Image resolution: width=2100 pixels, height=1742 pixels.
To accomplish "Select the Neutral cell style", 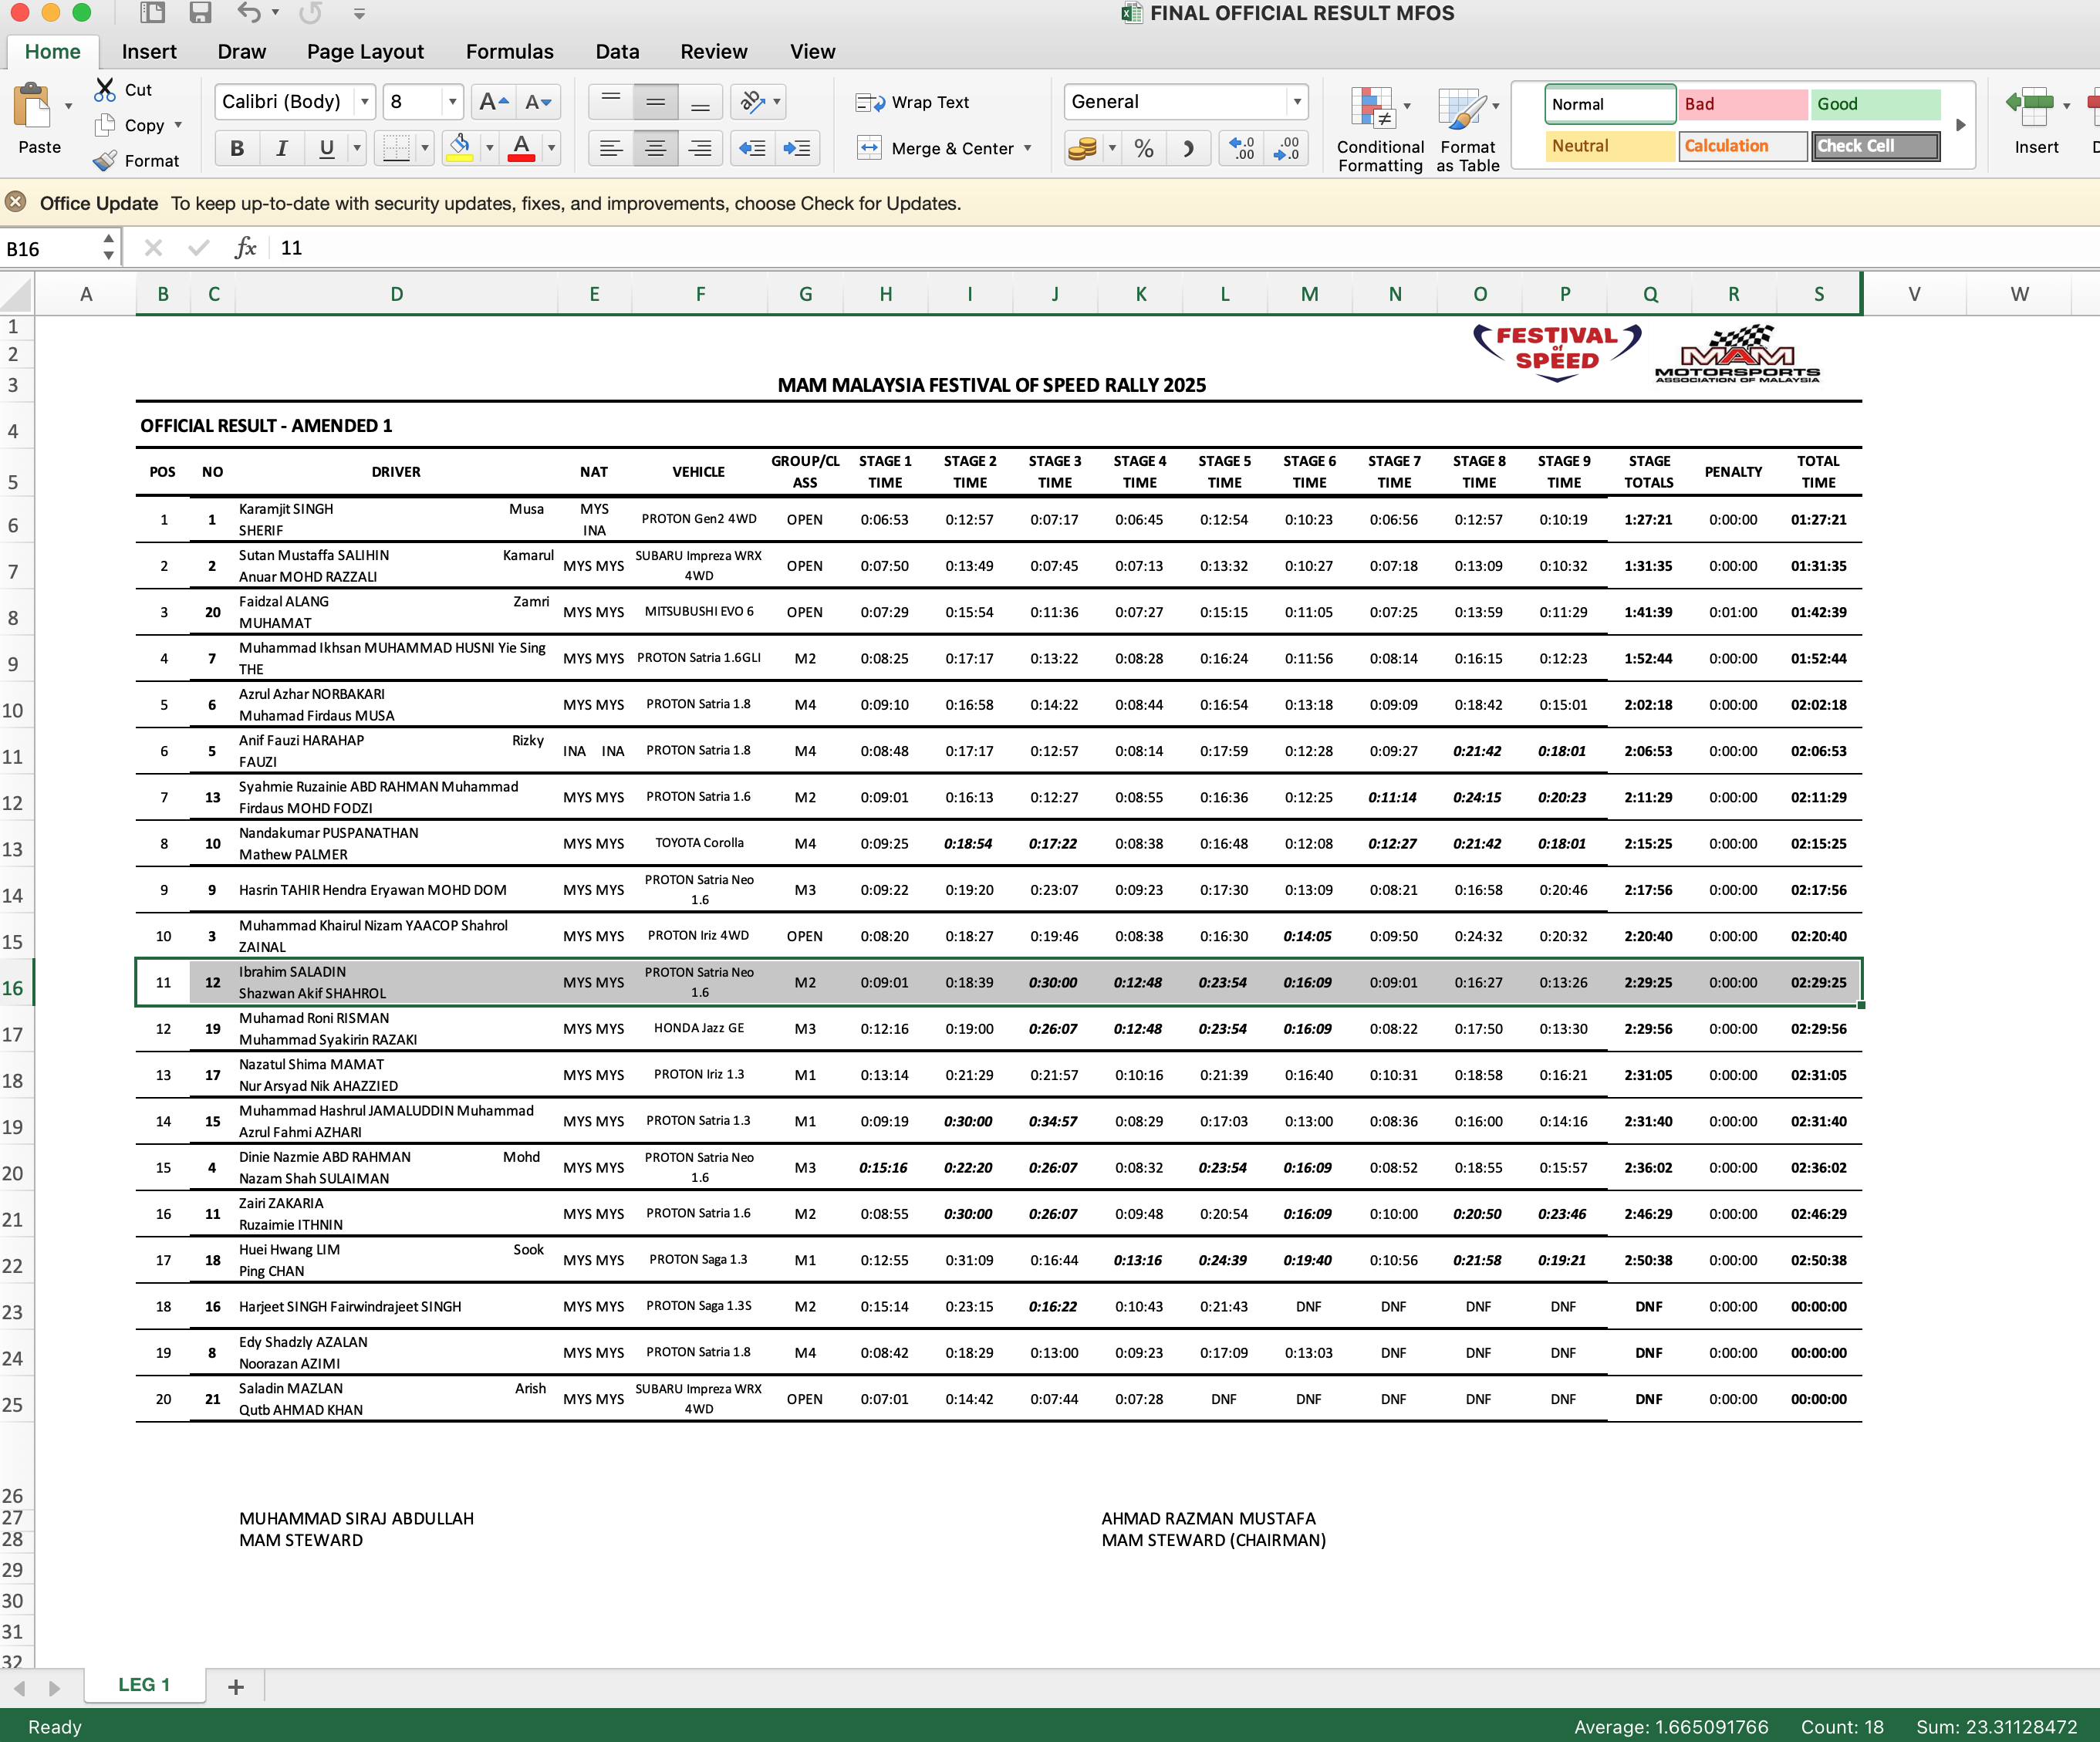I will coord(1610,146).
